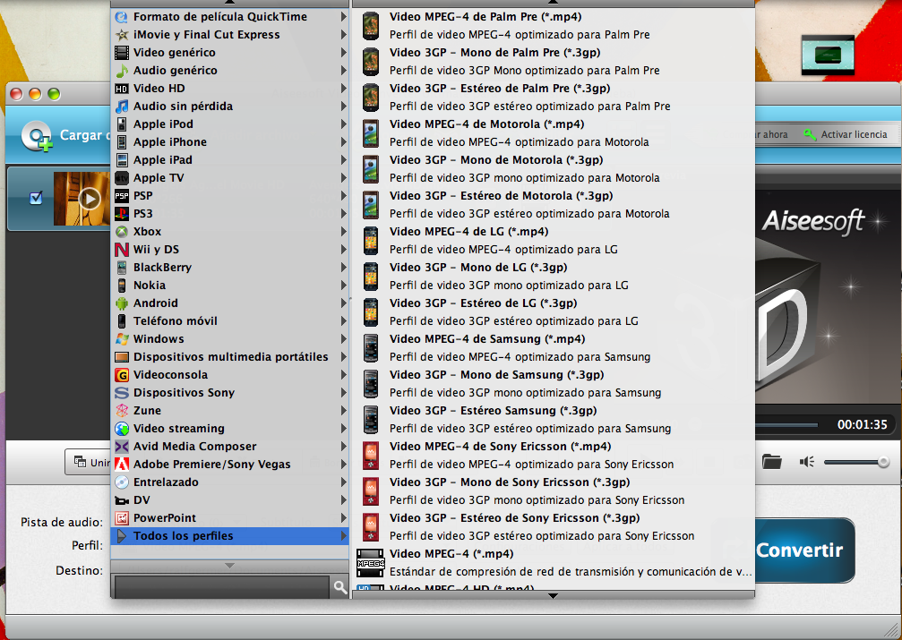Click the desktop file icon at top right
Screen dimensions: 902x640
pyautogui.click(x=828, y=55)
